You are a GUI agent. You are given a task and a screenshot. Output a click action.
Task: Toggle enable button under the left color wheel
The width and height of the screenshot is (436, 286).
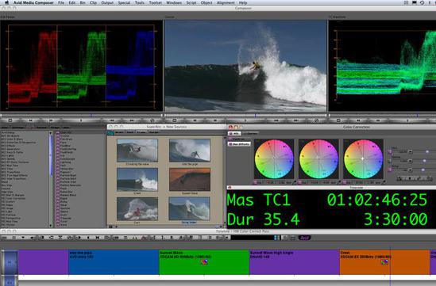click(255, 182)
